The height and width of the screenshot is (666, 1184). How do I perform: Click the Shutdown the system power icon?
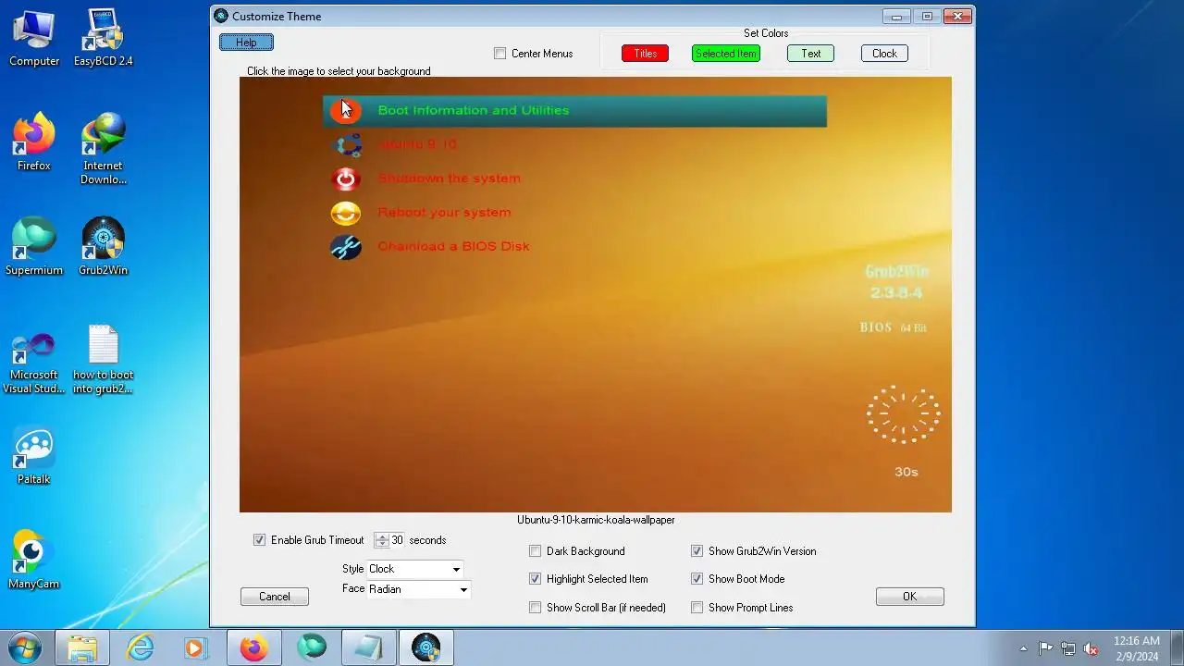point(346,179)
